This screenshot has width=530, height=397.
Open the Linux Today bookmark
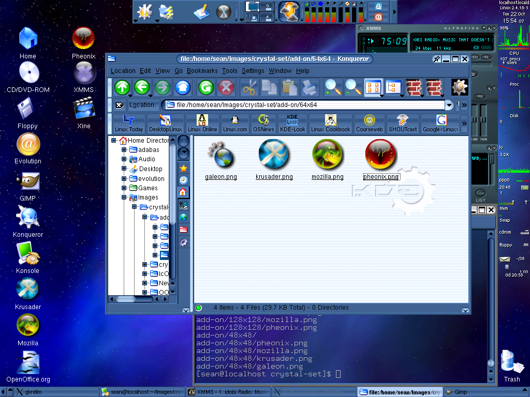(129, 124)
